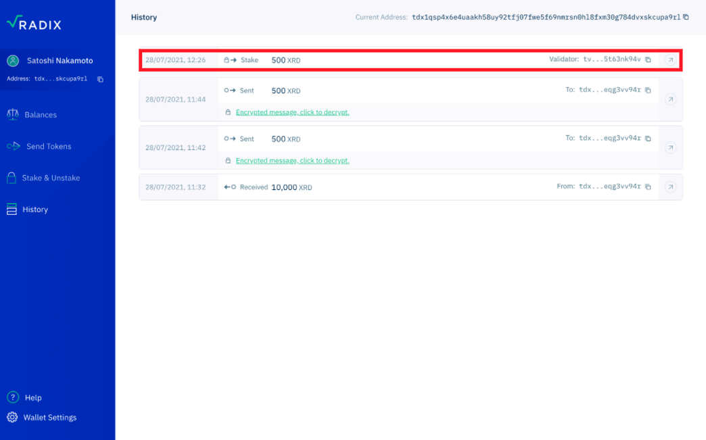Viewport: 706px width, 440px height.
Task: Open the Stake transaction in explorer
Action: (670, 60)
